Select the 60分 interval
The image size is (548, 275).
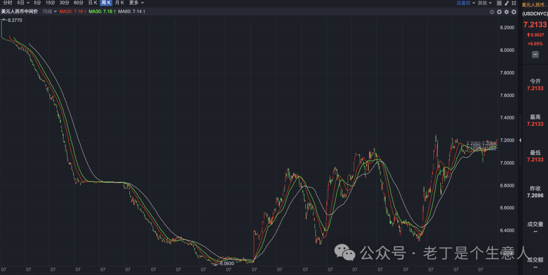pyautogui.click(x=79, y=3)
